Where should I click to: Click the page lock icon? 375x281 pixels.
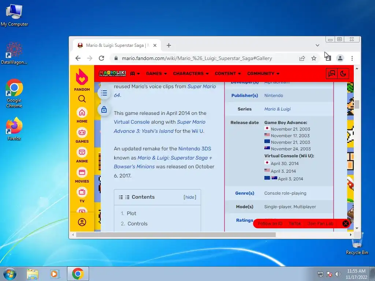coord(104,110)
